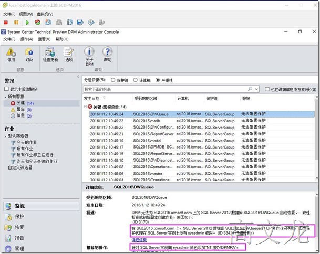Screen dimensions: 320x254
Task: Open the 文件(F) menu of the VM window
Action: [9, 14]
